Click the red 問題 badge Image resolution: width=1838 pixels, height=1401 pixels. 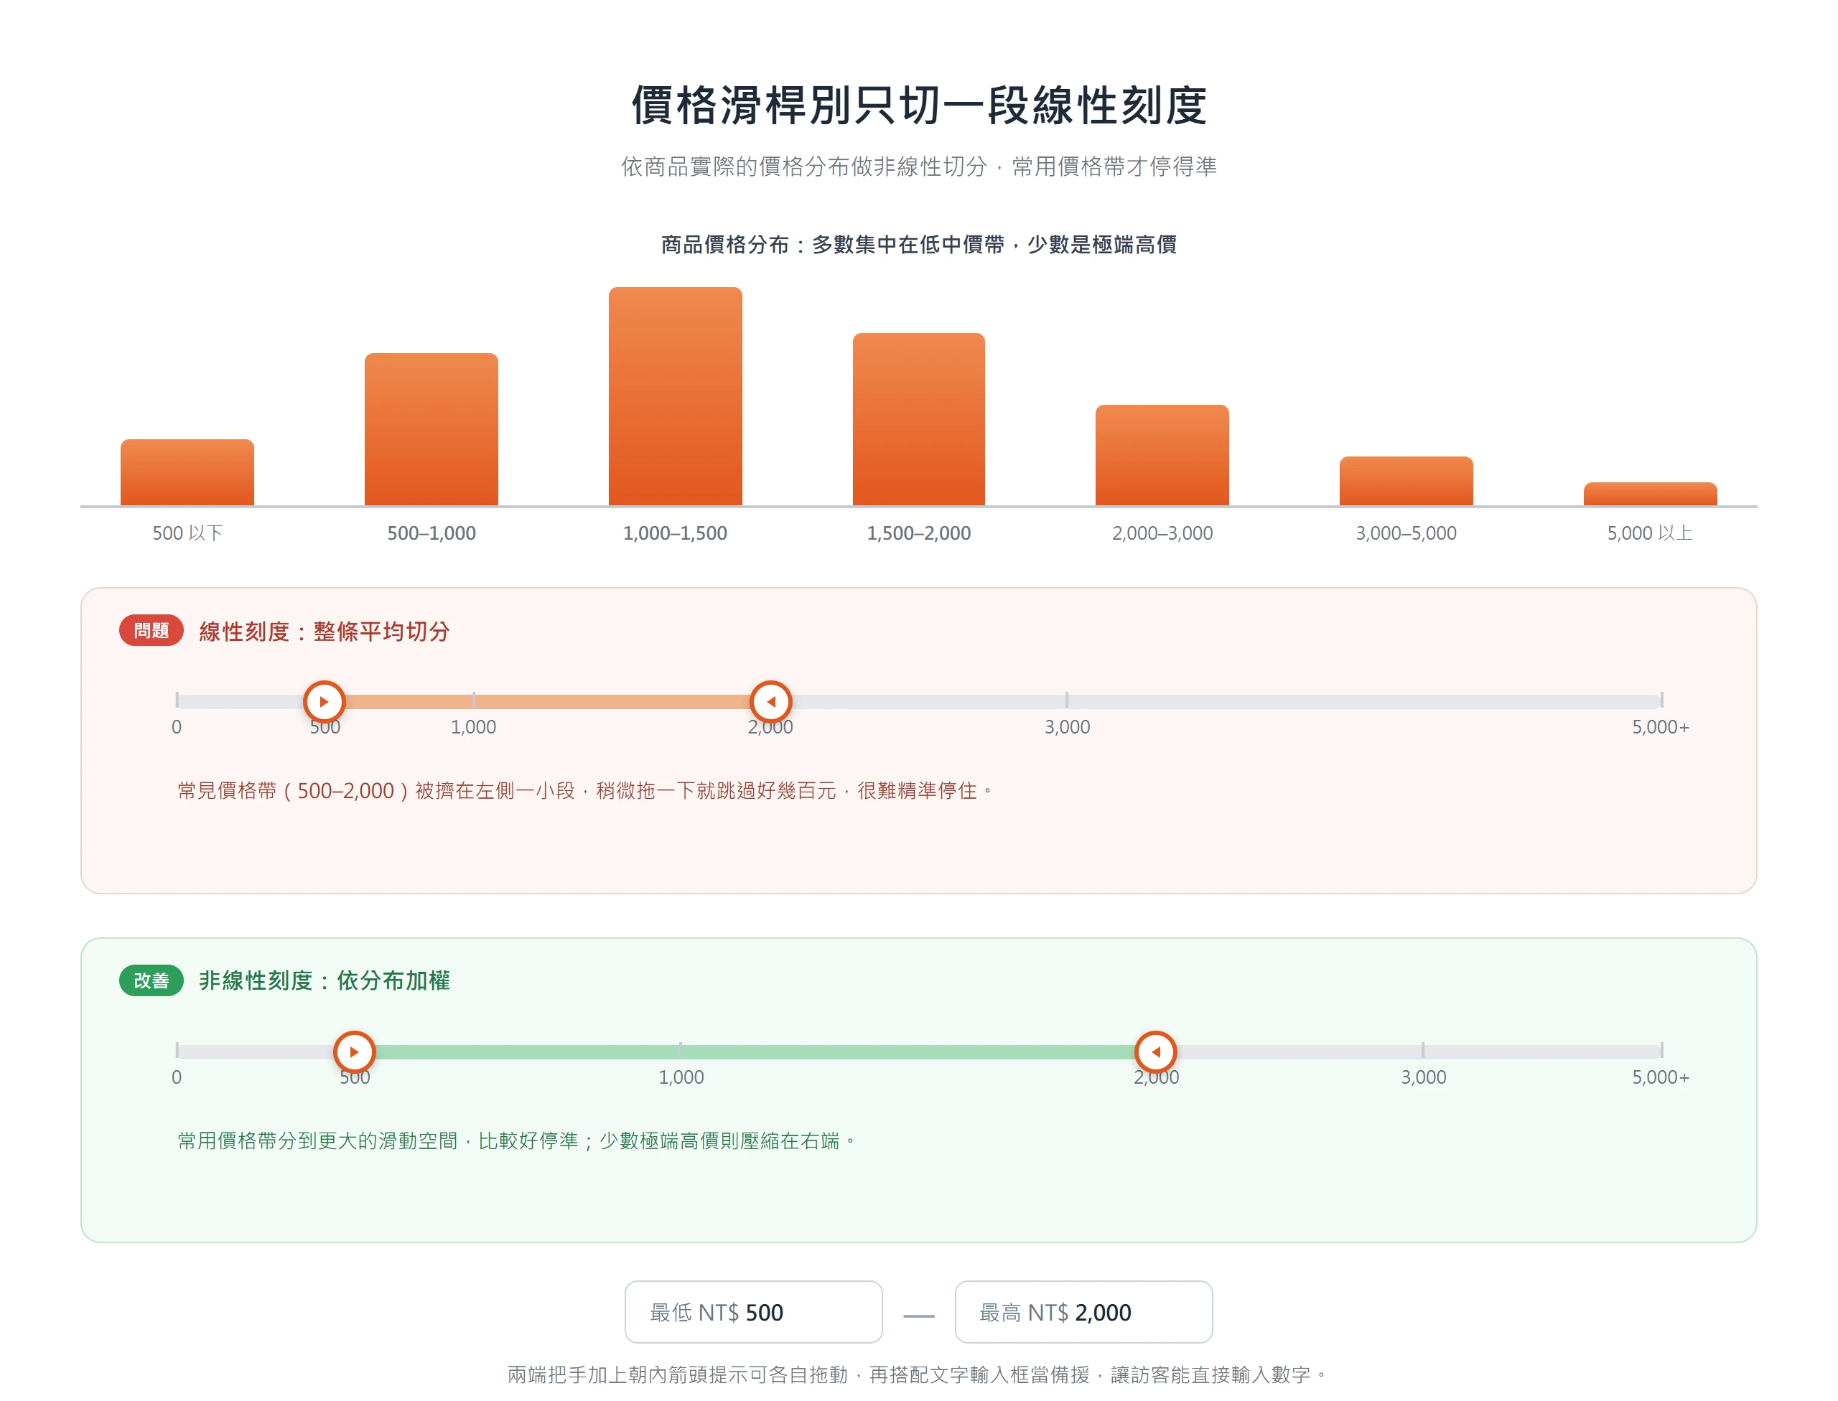[151, 630]
